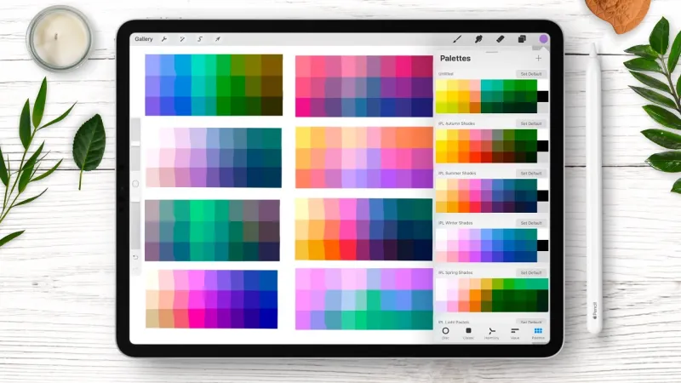Screen dimensions: 681x383
Task: Set IPL Spring Shades as default
Action: (x=531, y=272)
